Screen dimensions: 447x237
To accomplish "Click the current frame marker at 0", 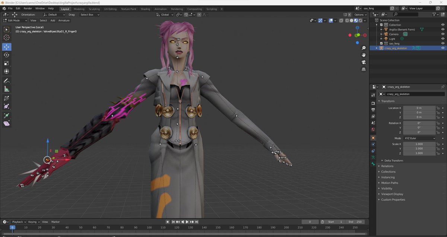I will click(12, 227).
